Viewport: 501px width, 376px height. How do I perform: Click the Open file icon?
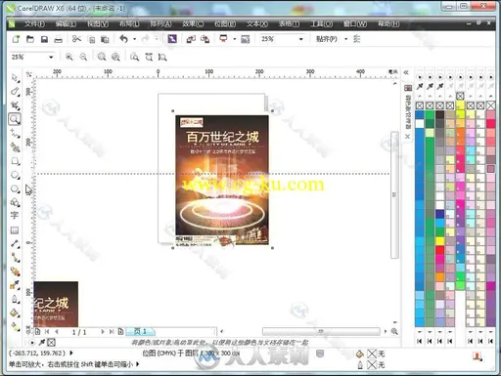pos(30,39)
